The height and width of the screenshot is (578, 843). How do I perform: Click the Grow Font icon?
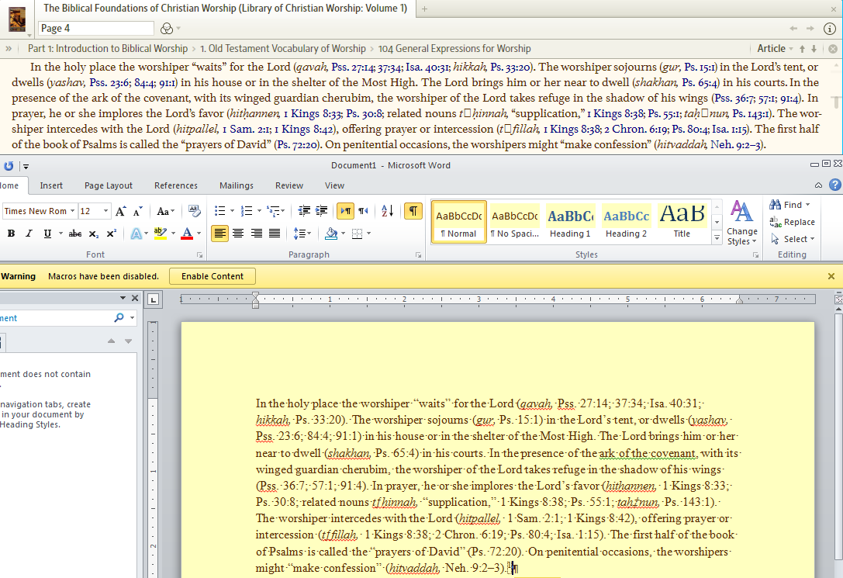[121, 211]
